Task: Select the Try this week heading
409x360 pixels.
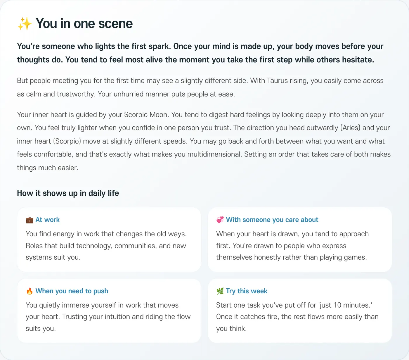Action: pos(247,291)
